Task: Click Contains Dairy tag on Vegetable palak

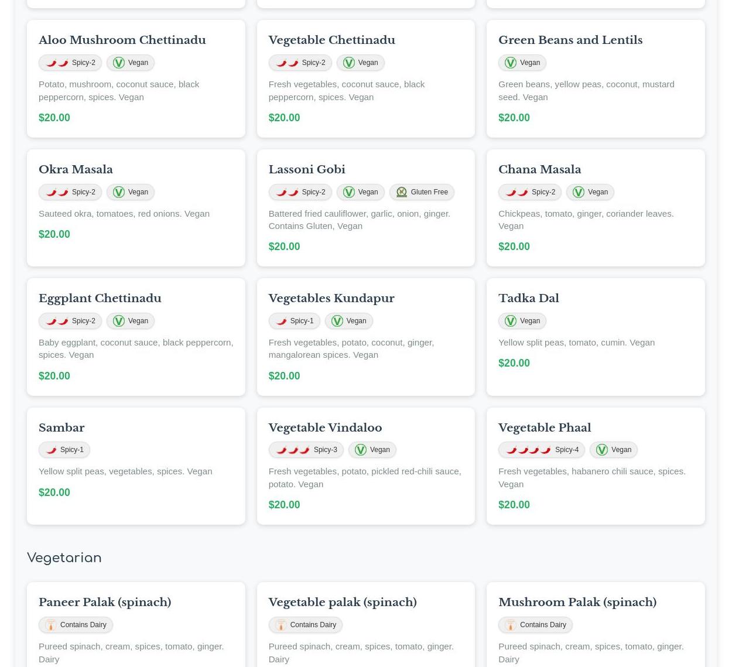Action: 305,625
